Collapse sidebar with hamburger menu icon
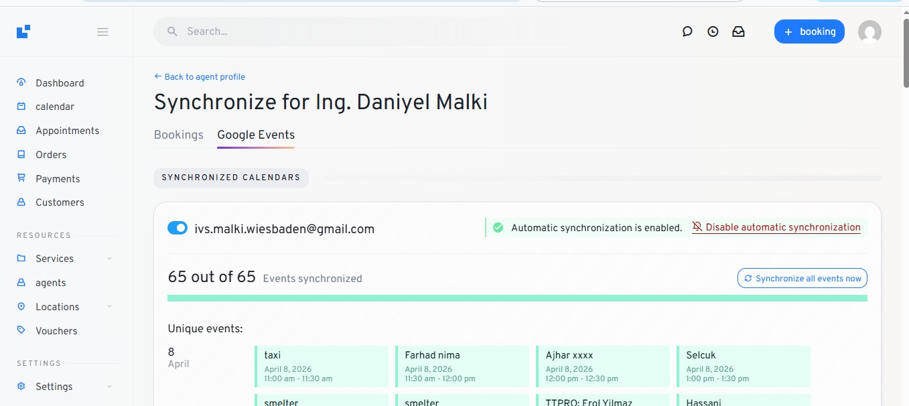Screen dimensions: 909x406 coord(102,31)
